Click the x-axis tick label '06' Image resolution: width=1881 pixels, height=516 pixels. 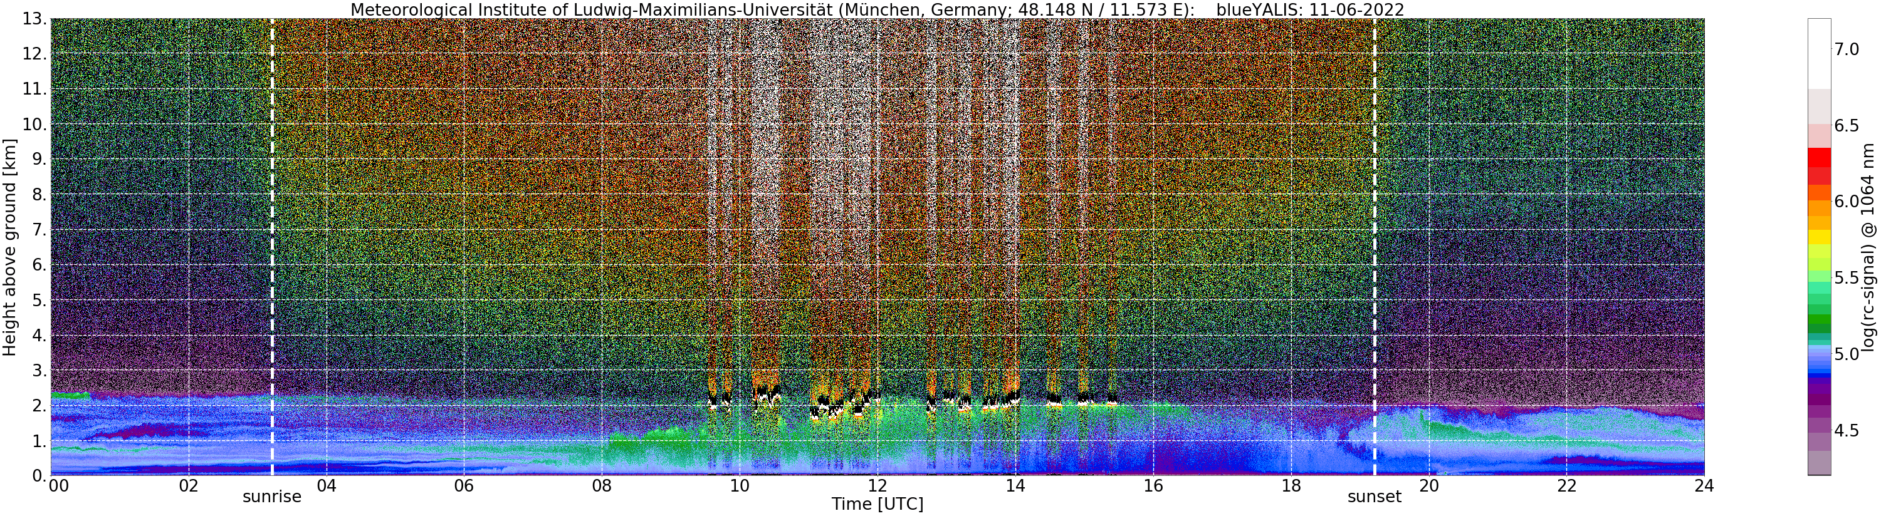click(x=464, y=486)
